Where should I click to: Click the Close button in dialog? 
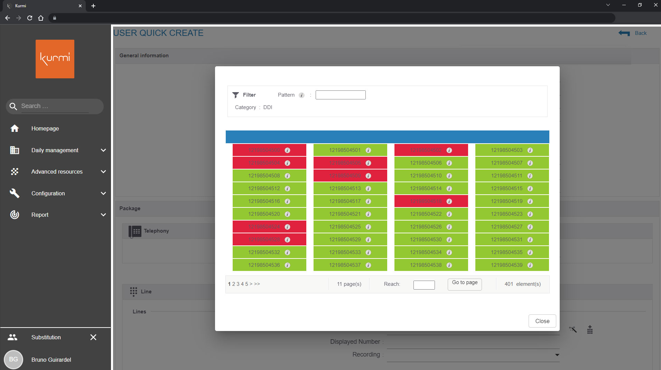coord(542,321)
